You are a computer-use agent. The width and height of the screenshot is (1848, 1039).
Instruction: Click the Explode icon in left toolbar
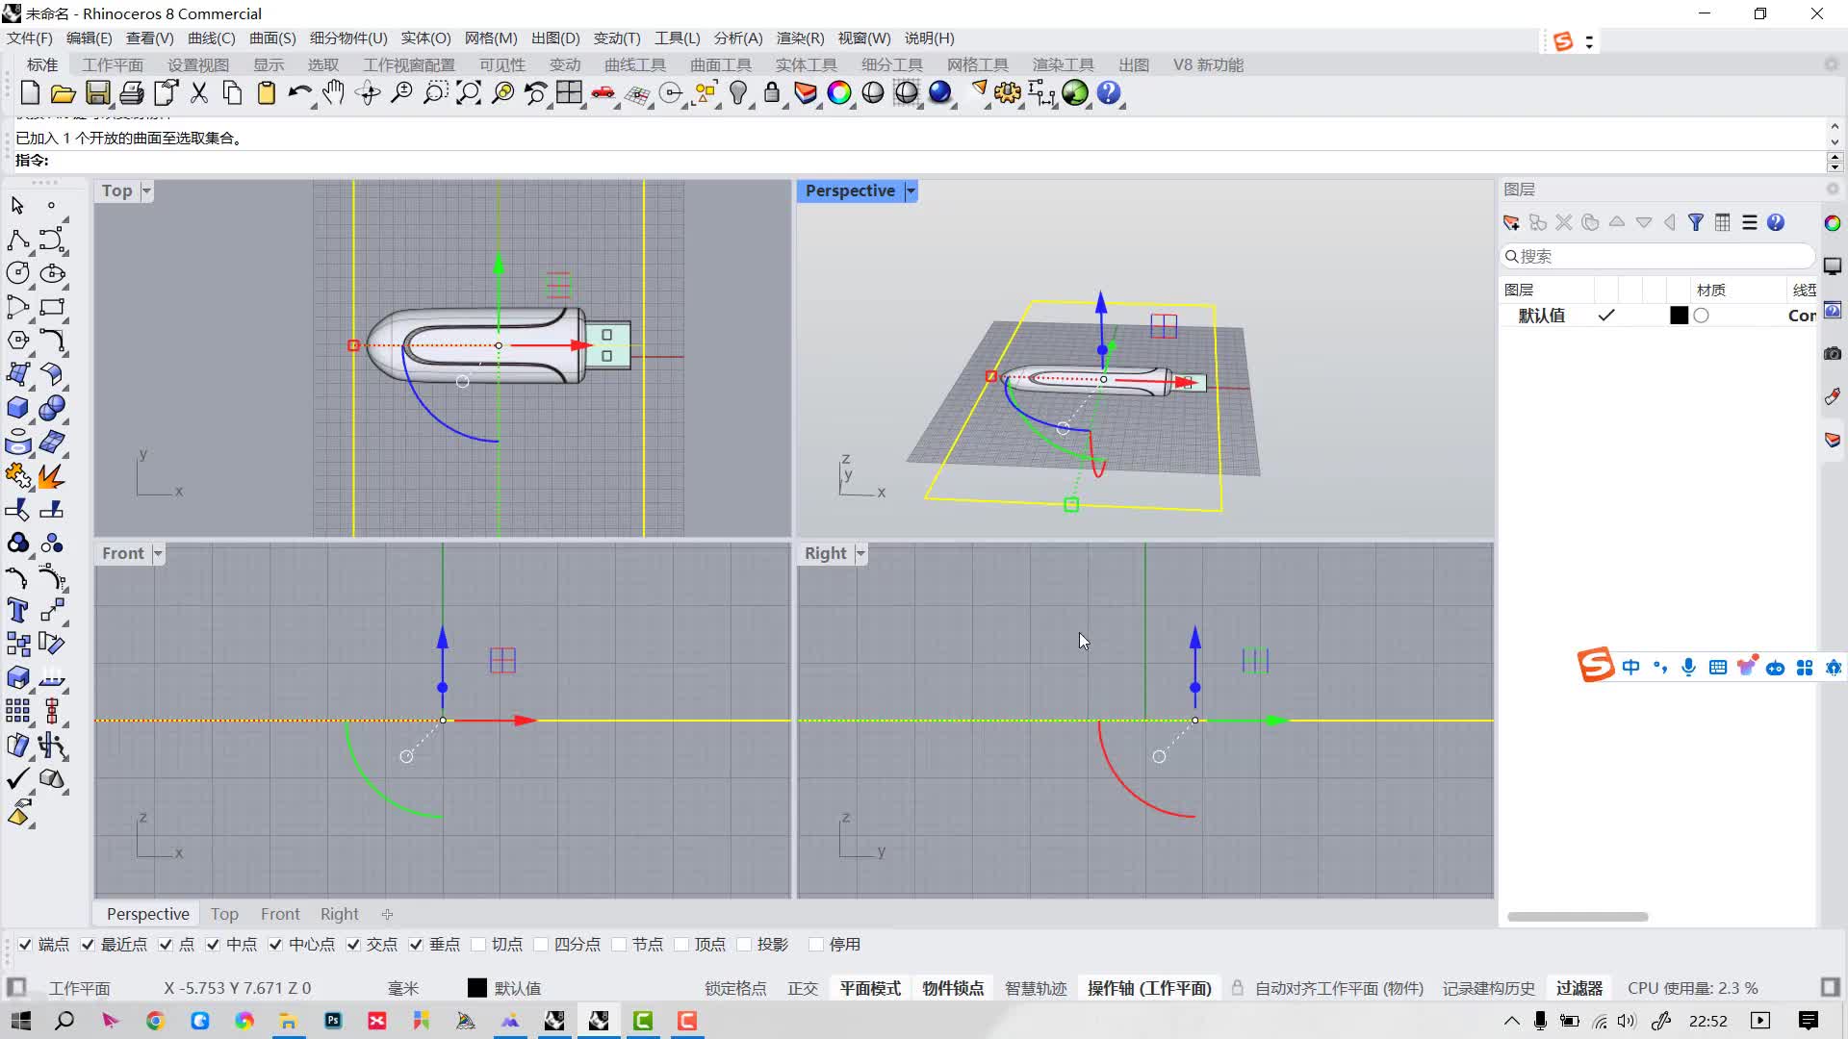(52, 475)
